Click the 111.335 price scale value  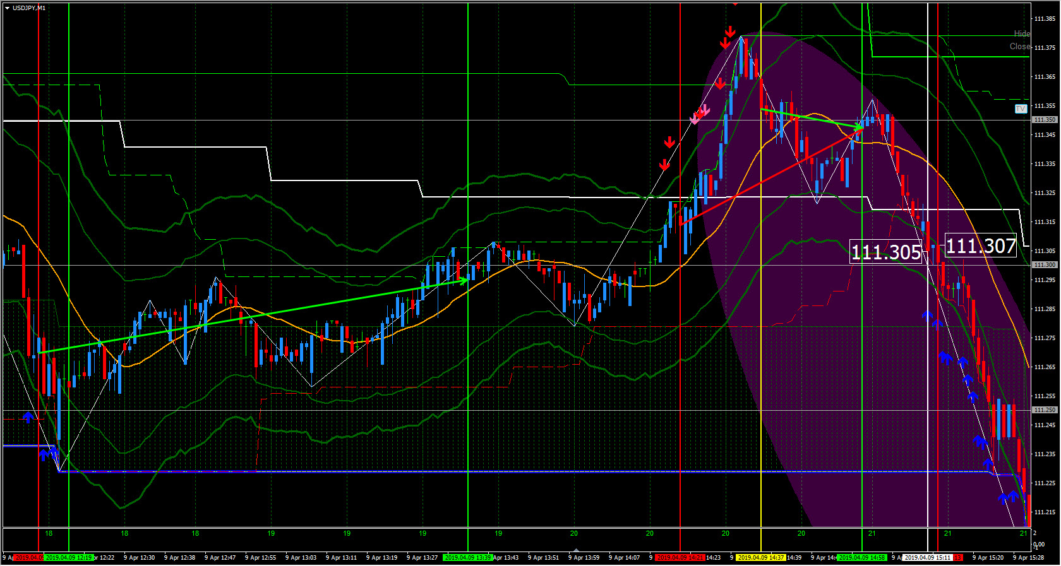pyautogui.click(x=1045, y=164)
